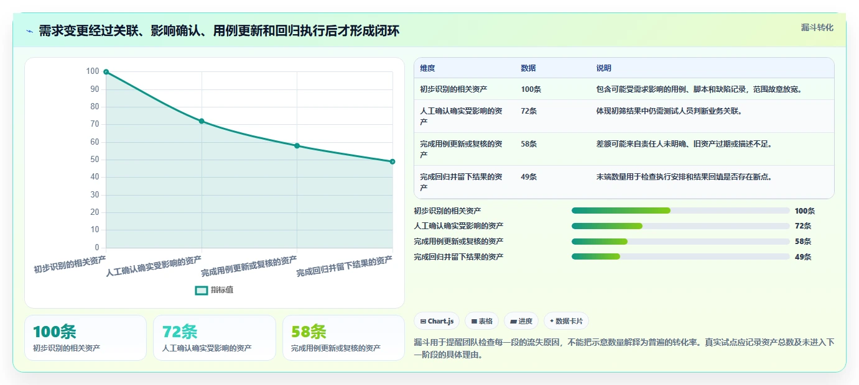Click the lightning bolt icon beside the title
859x385 pixels.
(x=29, y=31)
